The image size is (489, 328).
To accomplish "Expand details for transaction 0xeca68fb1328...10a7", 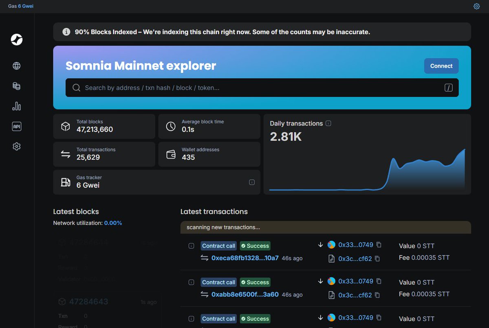I will 191,246.
